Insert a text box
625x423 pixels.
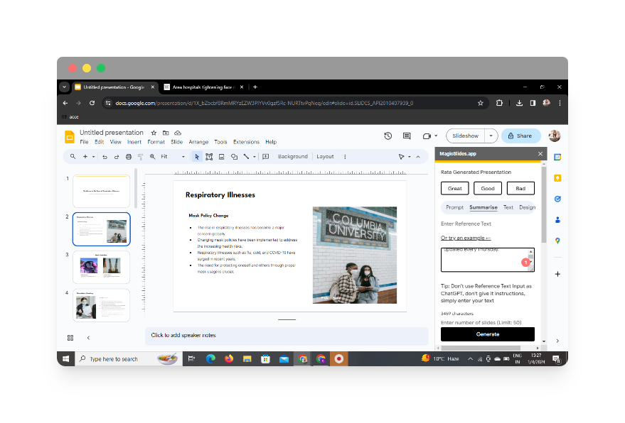(x=209, y=157)
